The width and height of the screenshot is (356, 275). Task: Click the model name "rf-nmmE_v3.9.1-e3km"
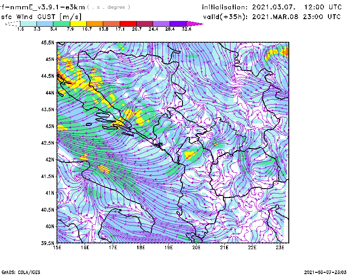[x=42, y=7]
